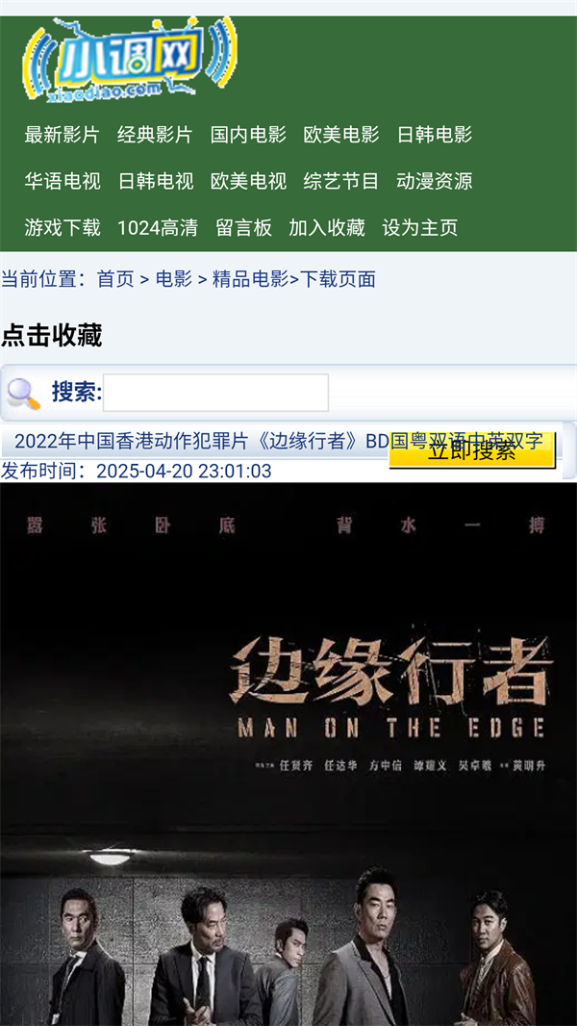Select 动漫资源 navigation item
The width and height of the screenshot is (577, 1026).
click(x=435, y=181)
